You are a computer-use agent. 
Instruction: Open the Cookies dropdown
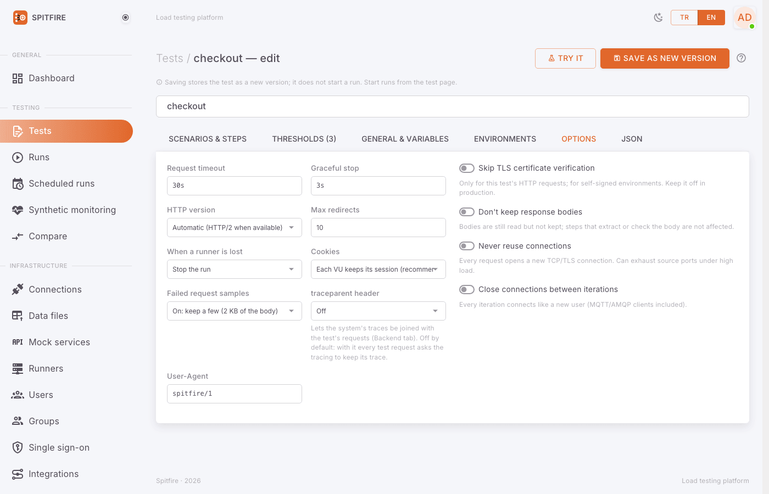378,269
